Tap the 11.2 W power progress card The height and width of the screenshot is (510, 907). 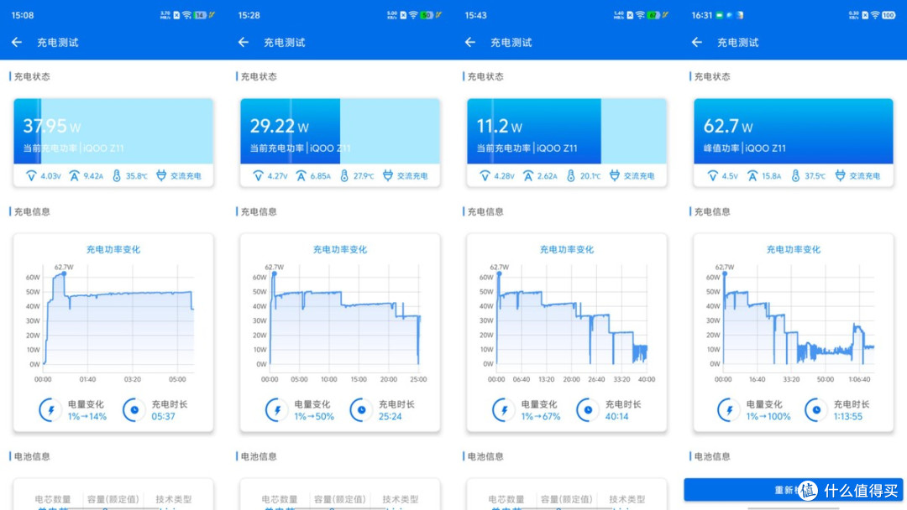(567, 131)
